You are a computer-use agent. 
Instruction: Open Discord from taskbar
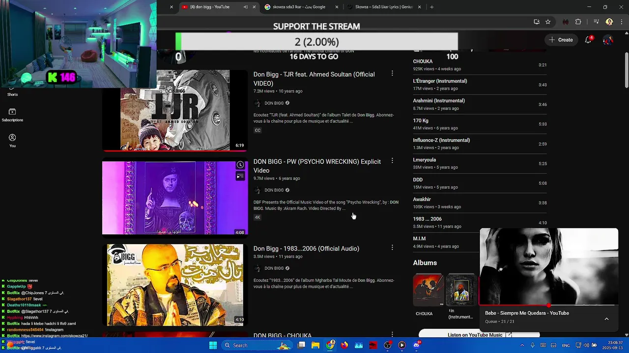coord(417,345)
